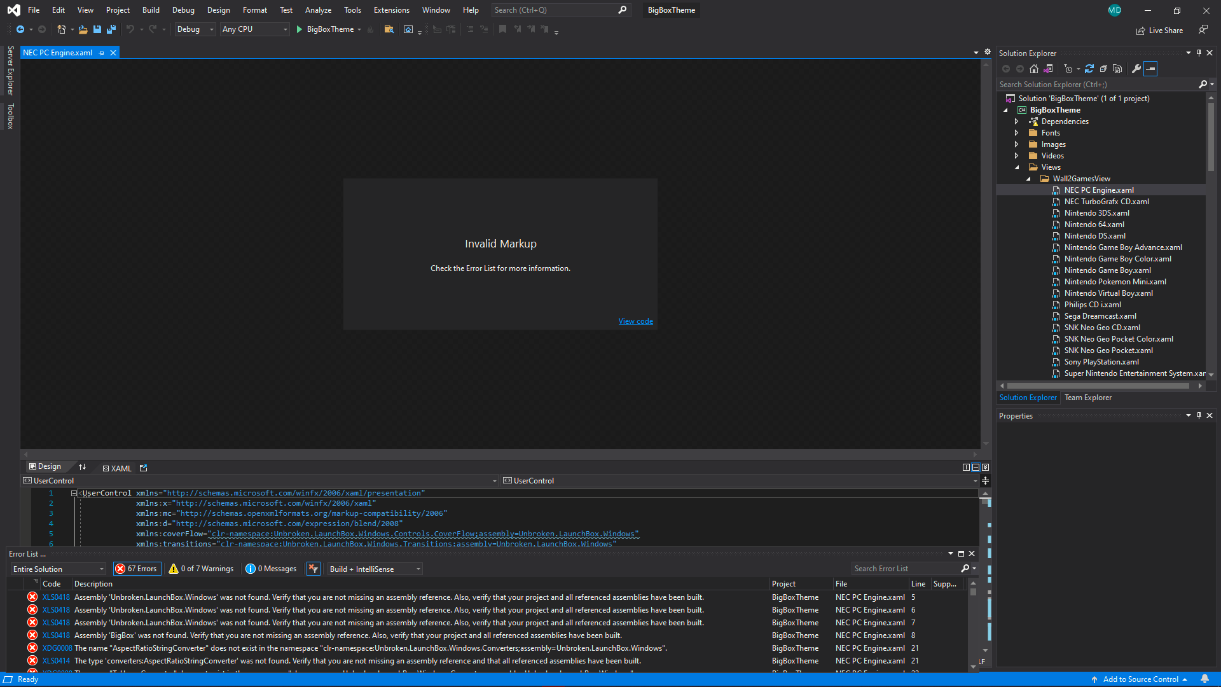
Task: Toggle the Warnings filter button
Action: click(202, 569)
